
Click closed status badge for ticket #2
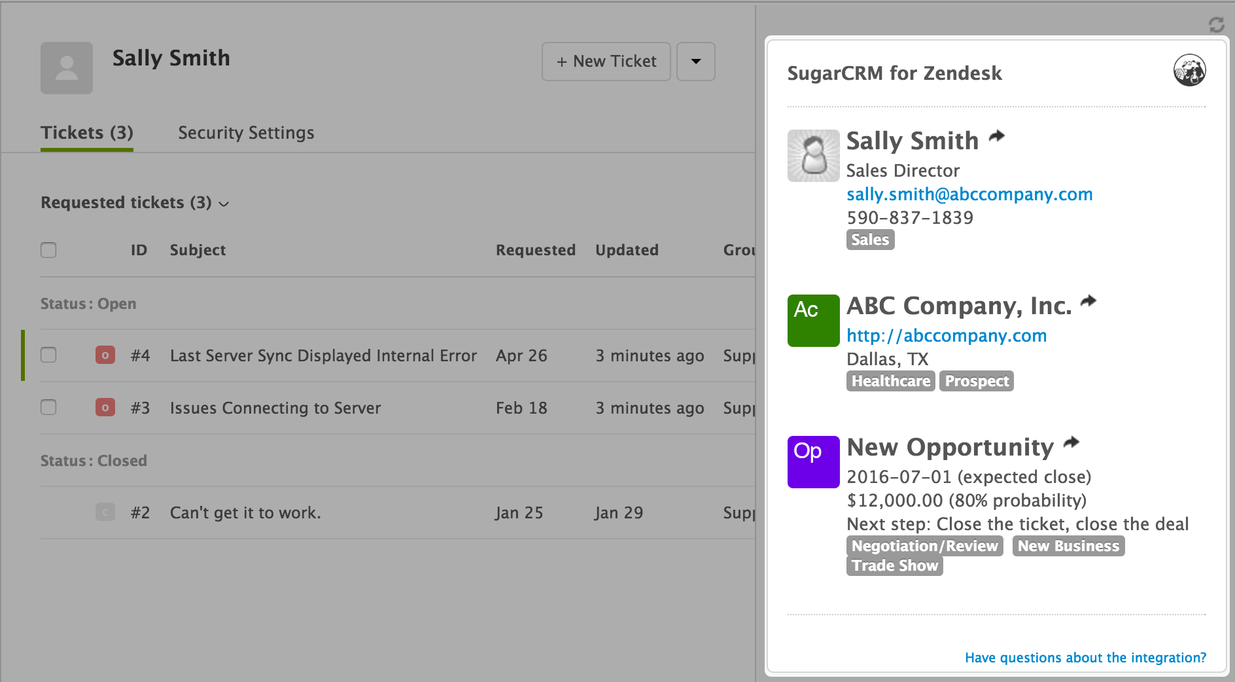[x=105, y=512]
